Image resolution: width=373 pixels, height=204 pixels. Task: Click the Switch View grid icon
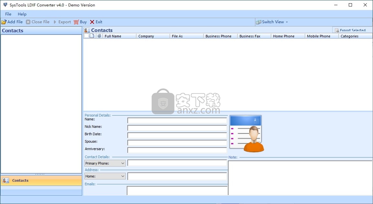click(258, 22)
